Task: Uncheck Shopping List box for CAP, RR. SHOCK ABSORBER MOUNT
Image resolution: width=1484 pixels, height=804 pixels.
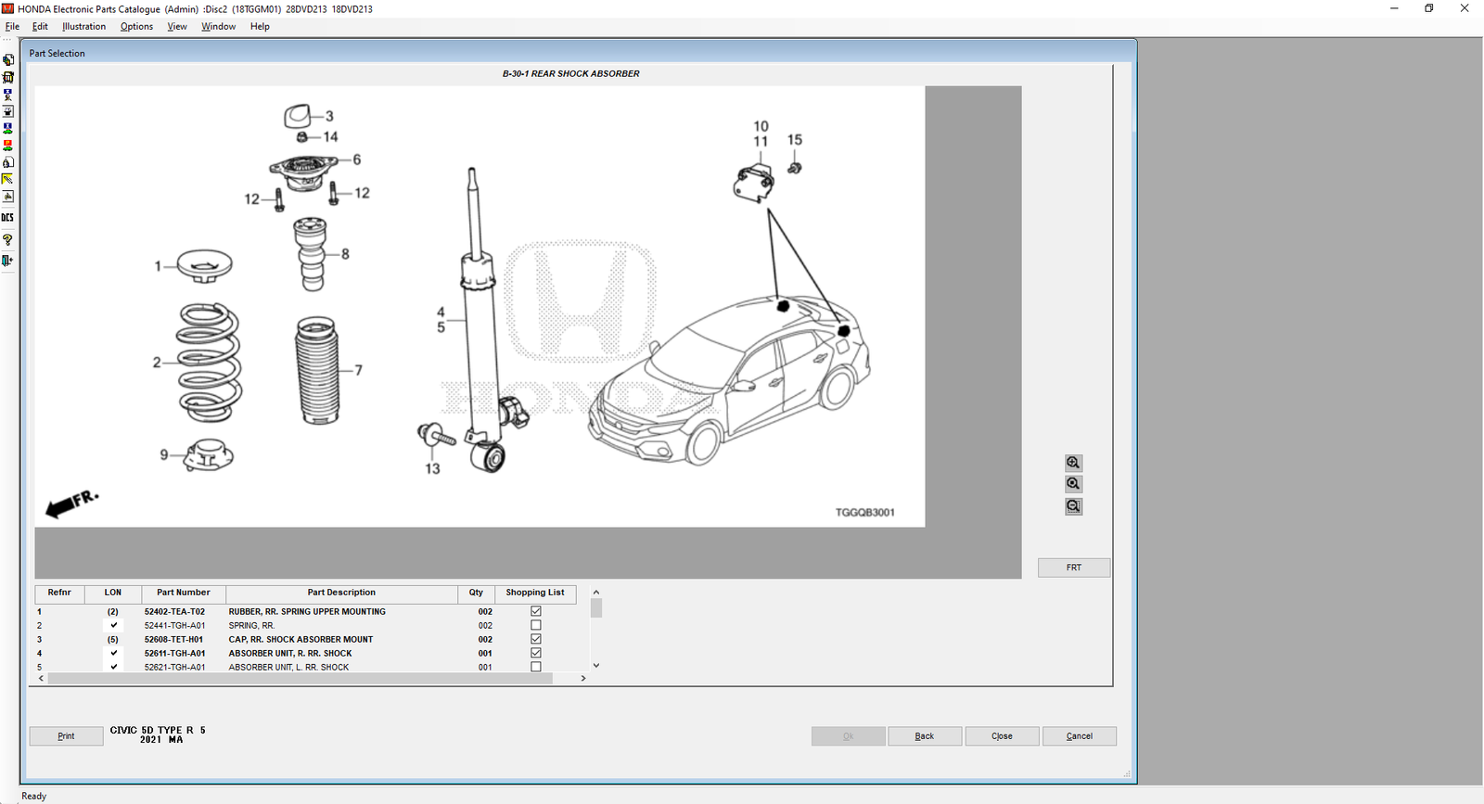Action: pos(535,639)
